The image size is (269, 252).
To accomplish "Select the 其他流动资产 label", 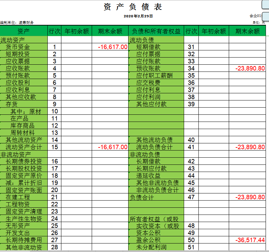I will click(24, 140).
